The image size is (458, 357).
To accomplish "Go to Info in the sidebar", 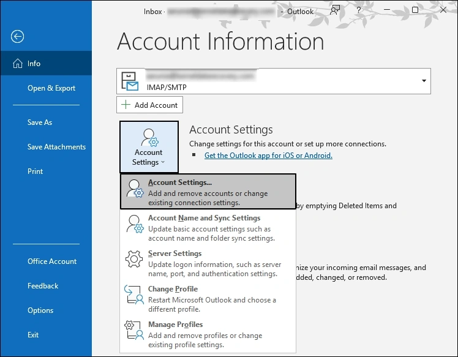I will tap(46, 64).
